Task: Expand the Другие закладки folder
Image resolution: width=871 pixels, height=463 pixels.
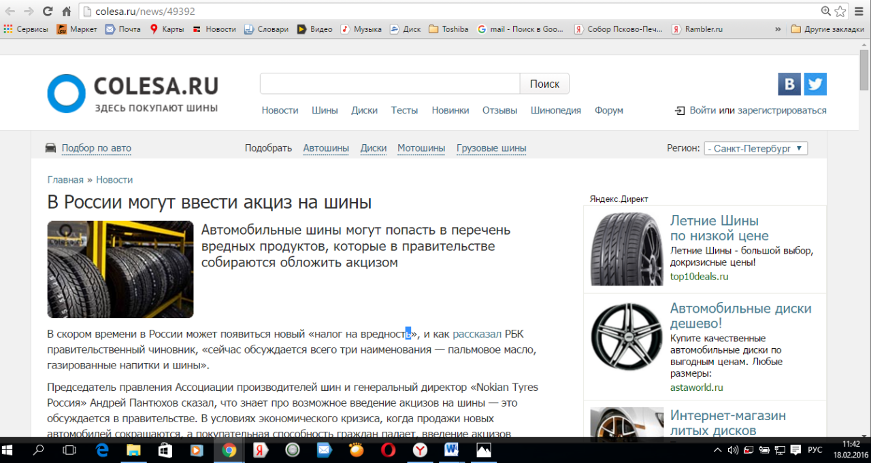Action: point(827,29)
